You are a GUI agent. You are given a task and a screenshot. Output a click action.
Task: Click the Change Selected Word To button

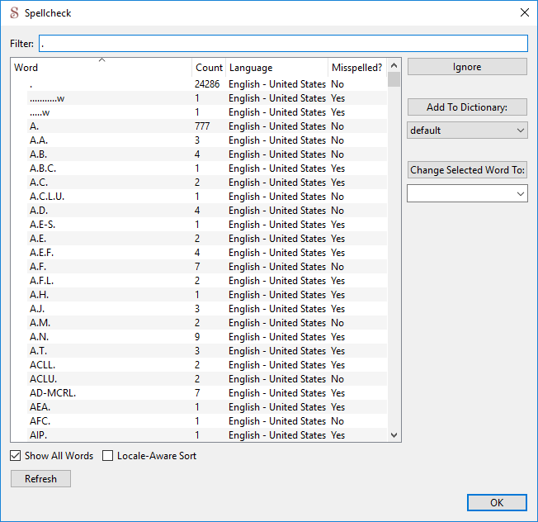(x=467, y=170)
